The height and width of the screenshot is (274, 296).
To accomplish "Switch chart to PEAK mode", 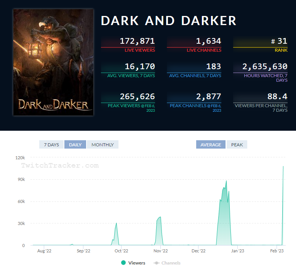I will (237, 144).
